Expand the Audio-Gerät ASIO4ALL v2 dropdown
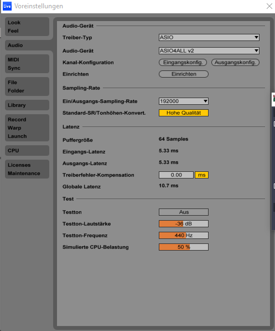 (209, 50)
